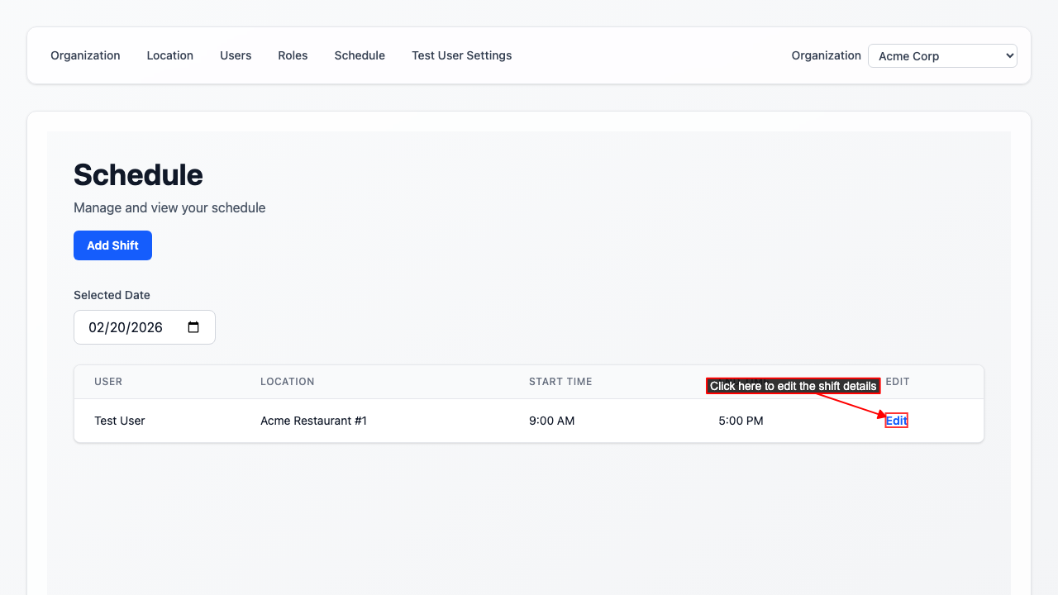The image size is (1058, 595).
Task: Open Test User Settings
Action: click(x=461, y=55)
